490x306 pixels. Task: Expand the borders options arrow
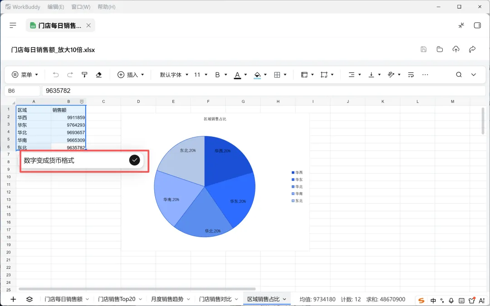click(x=285, y=75)
